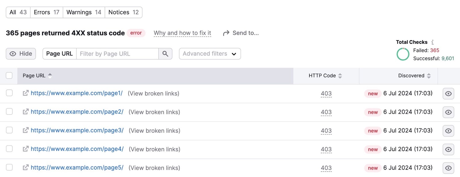The image size is (460, 177).
Task: Expand the Advanced filters dropdown
Action: [x=210, y=54]
